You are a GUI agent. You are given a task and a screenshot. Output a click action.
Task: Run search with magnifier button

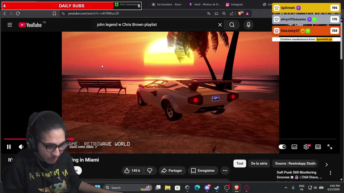pyautogui.click(x=232, y=25)
